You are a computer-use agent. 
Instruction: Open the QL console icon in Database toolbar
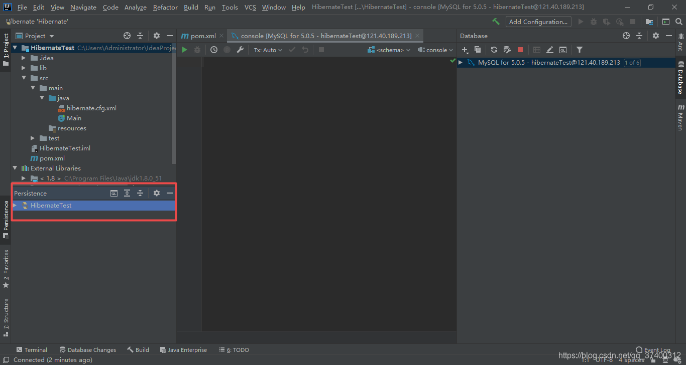563,50
